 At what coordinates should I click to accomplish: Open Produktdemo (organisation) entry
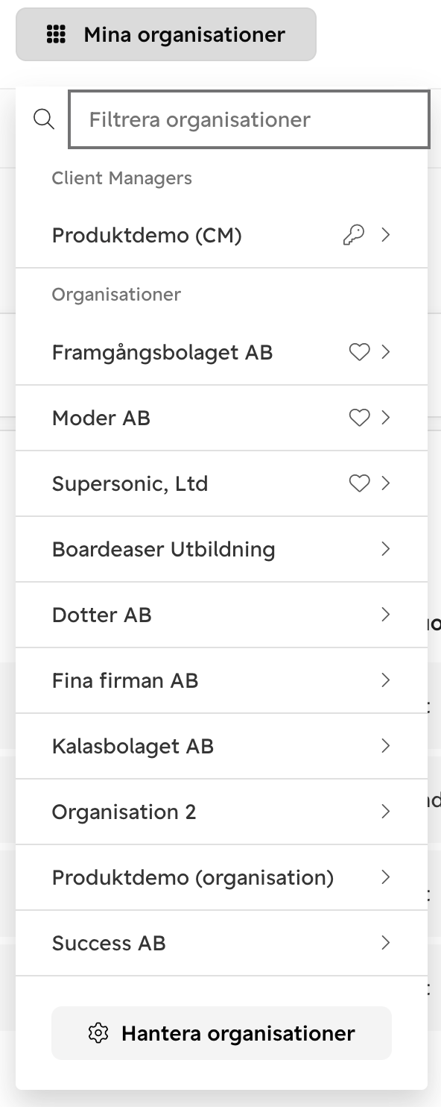(221, 877)
